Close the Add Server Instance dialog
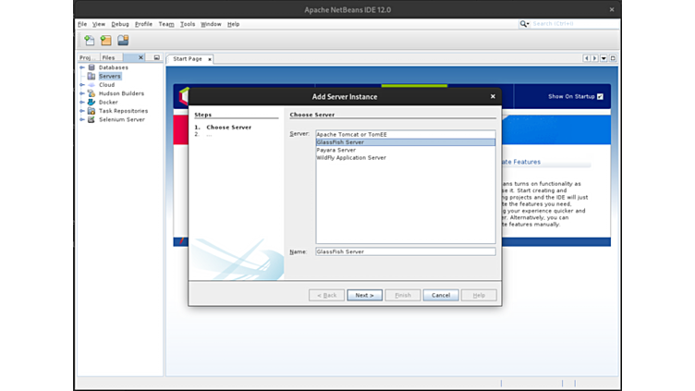The image size is (695, 391). tap(493, 96)
